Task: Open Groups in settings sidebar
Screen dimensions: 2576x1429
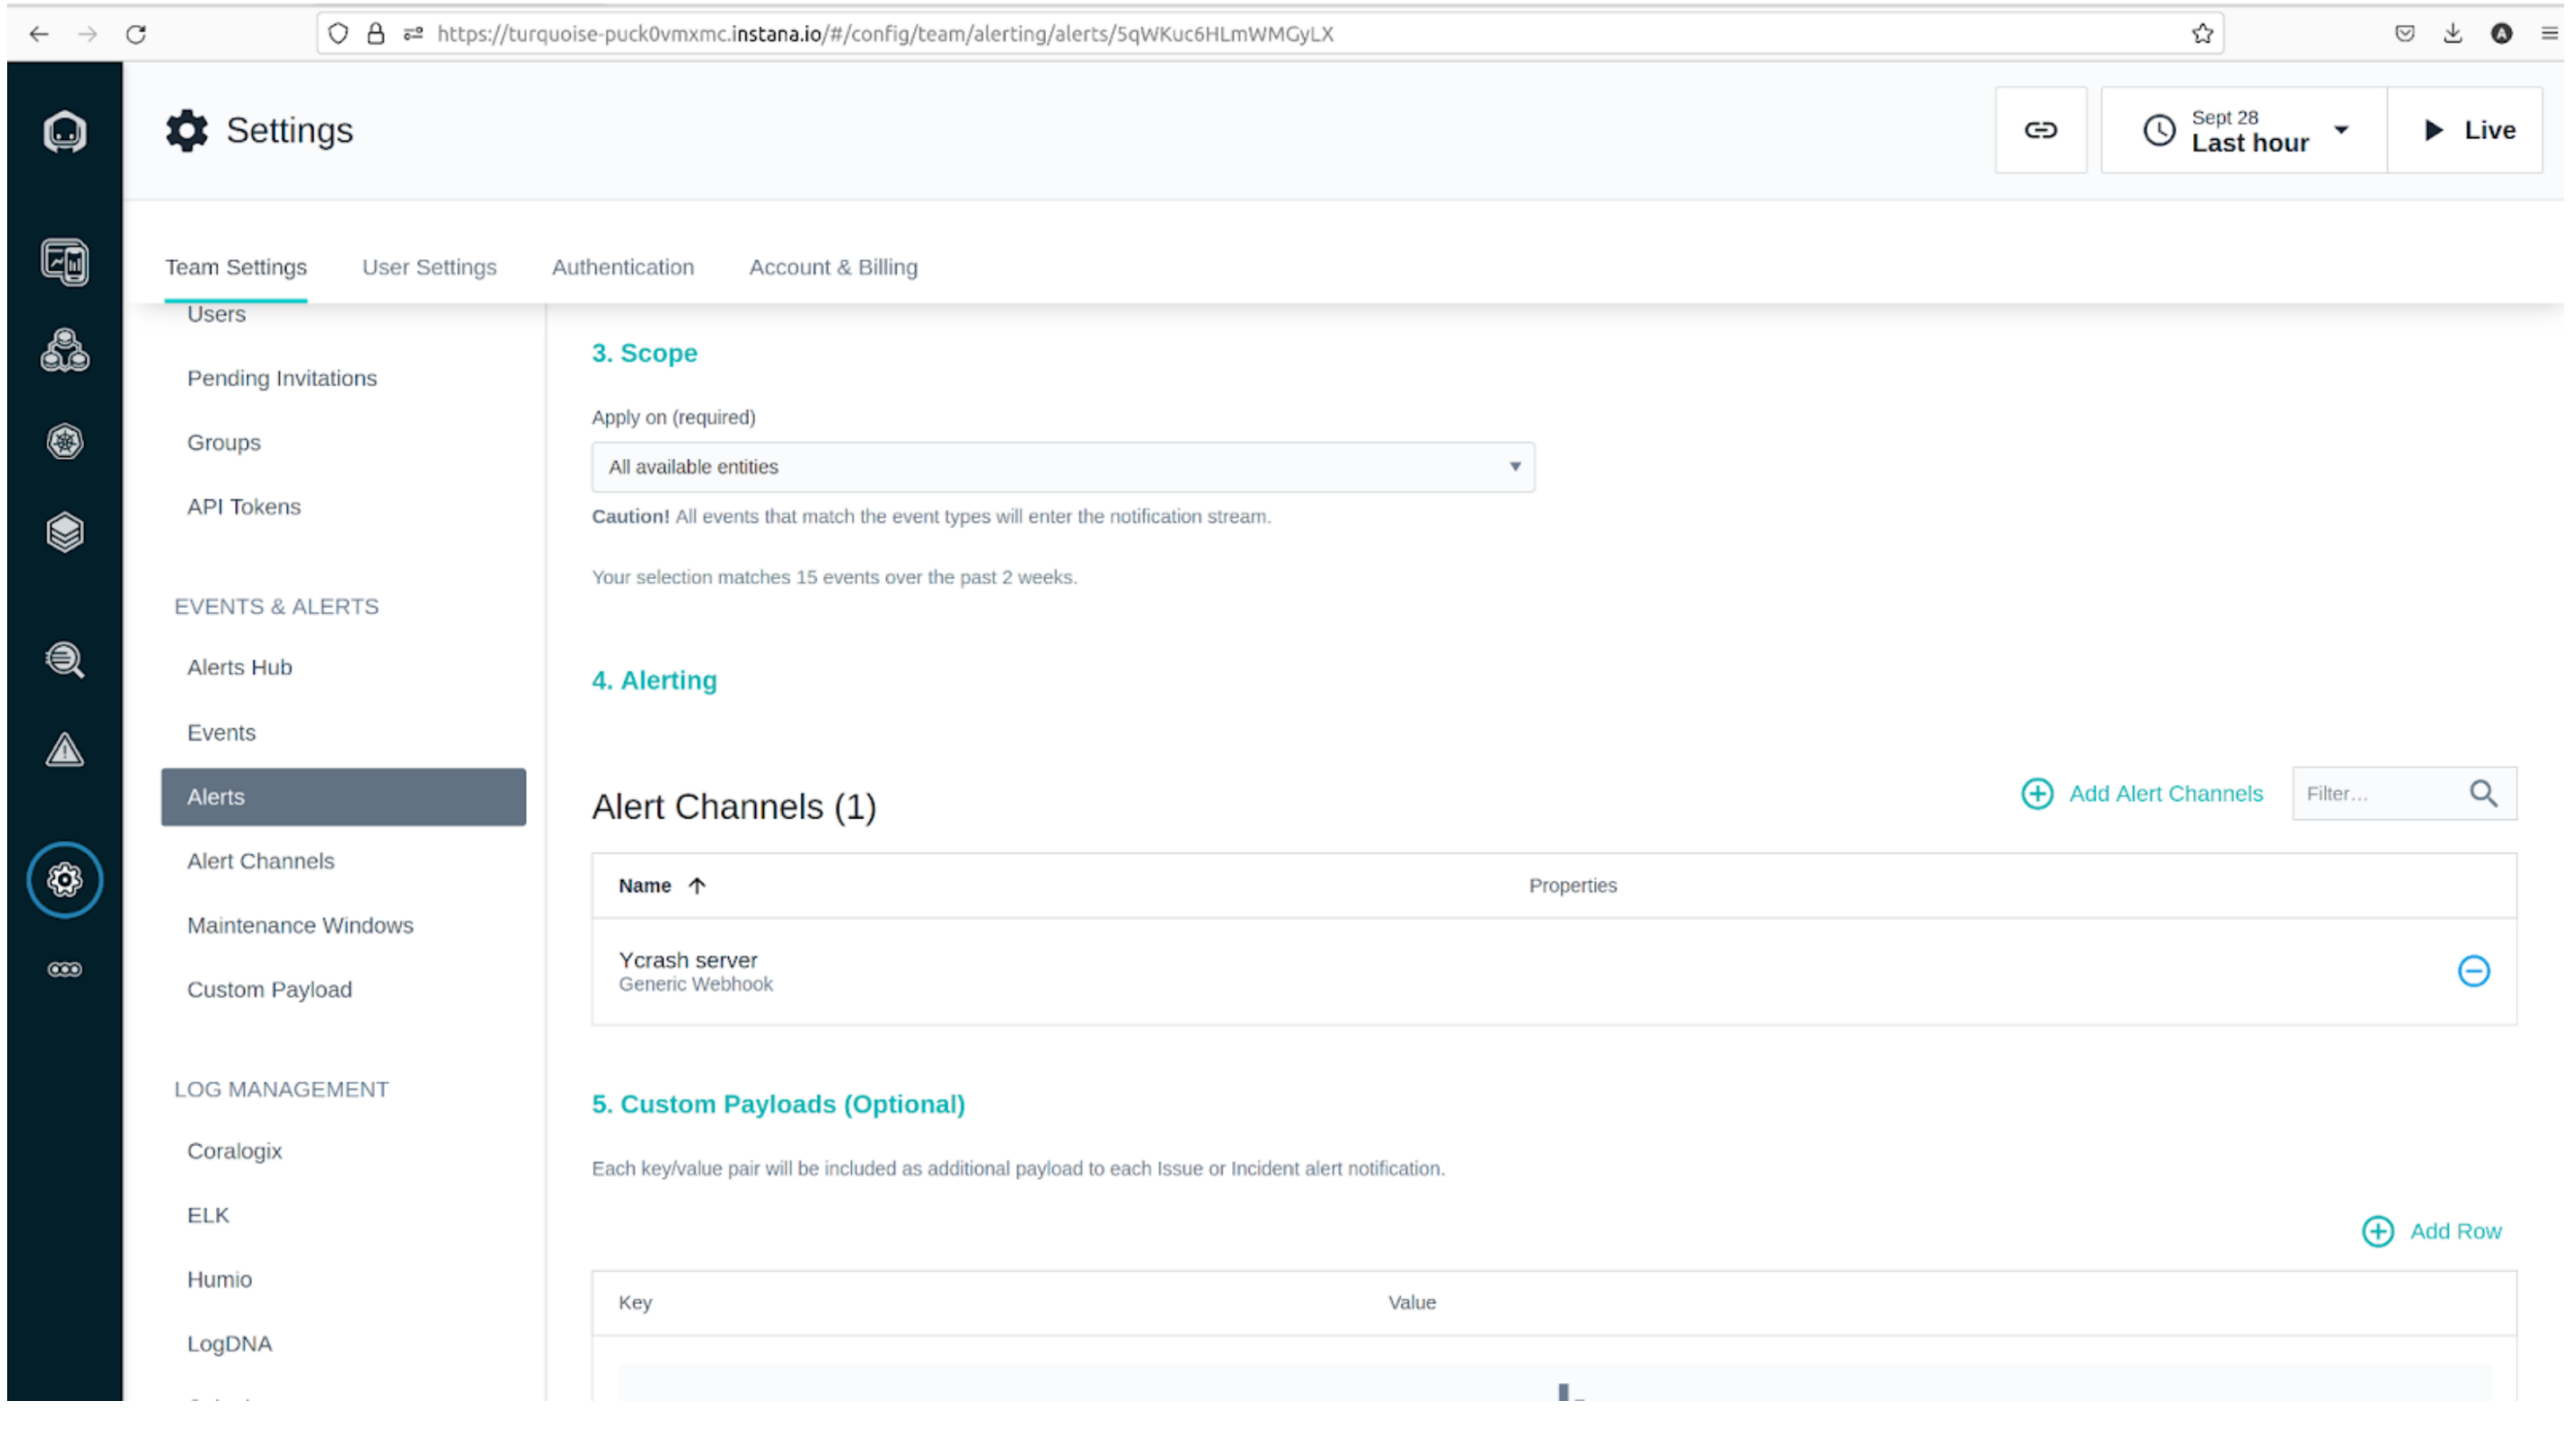Action: [224, 442]
